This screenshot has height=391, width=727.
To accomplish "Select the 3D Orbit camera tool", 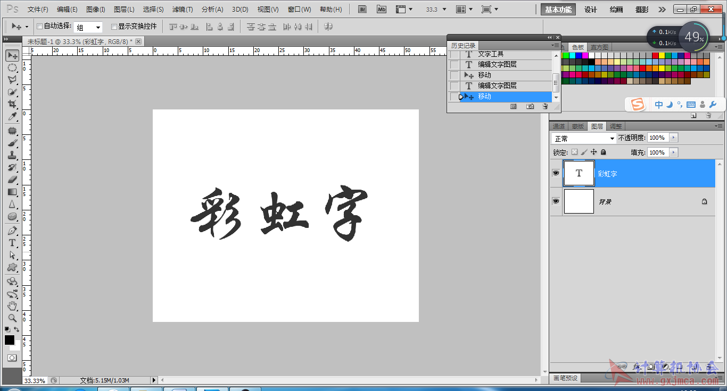I will pyautogui.click(x=12, y=294).
